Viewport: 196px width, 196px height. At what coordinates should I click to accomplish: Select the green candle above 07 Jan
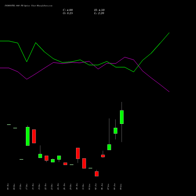click(109, 147)
